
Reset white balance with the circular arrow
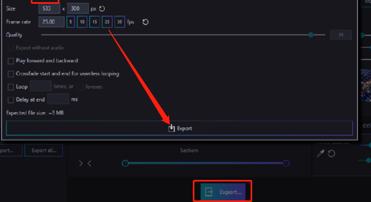pyautogui.click(x=331, y=154)
